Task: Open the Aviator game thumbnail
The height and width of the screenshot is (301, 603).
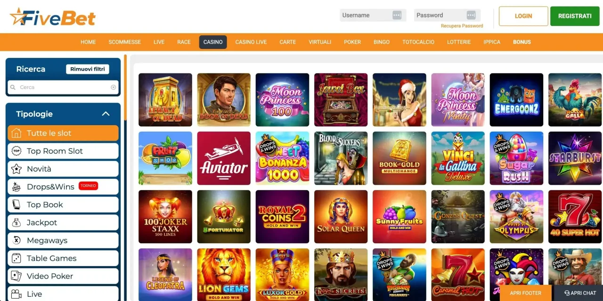Action: [x=224, y=158]
